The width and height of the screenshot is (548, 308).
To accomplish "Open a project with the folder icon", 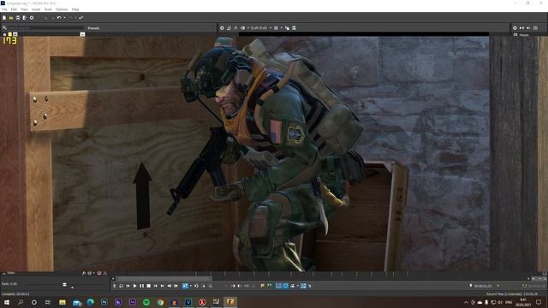I will pyautogui.click(x=11, y=17).
